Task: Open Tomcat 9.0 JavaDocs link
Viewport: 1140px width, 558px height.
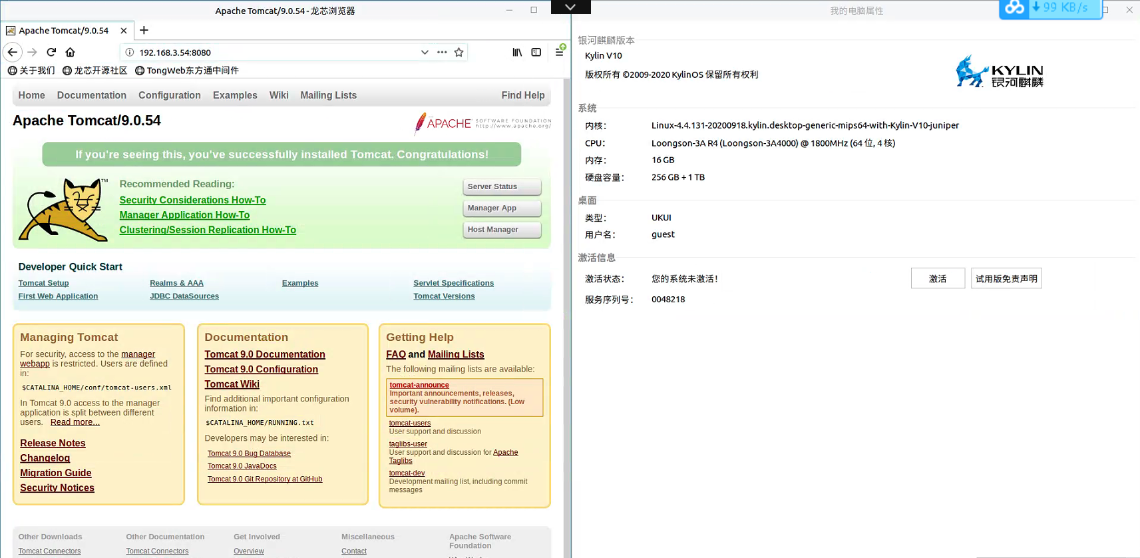Action: (x=242, y=466)
